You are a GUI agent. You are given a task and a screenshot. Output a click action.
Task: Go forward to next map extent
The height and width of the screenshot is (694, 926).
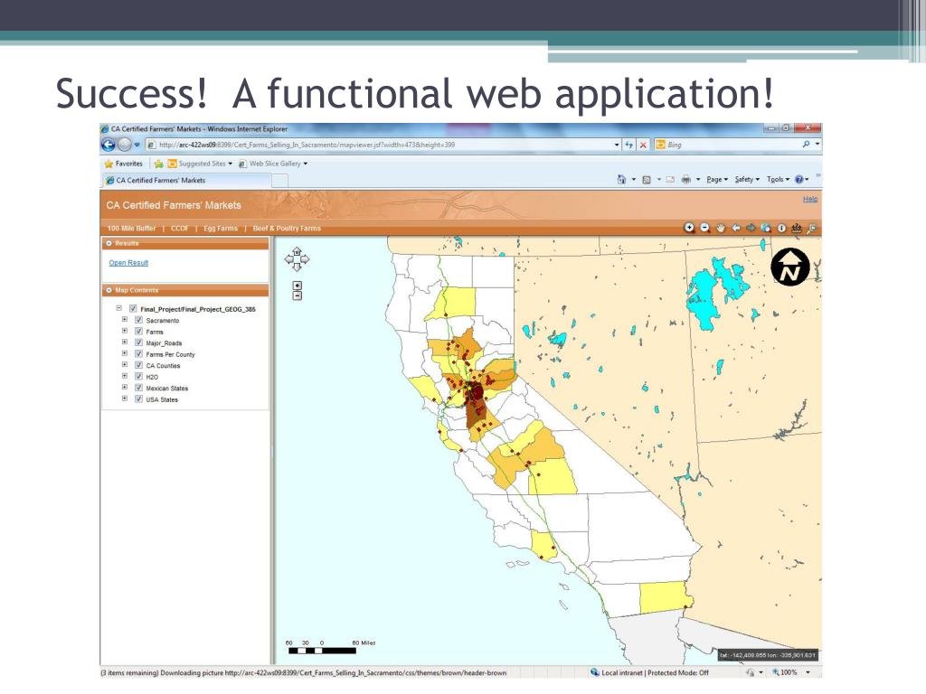point(751,227)
